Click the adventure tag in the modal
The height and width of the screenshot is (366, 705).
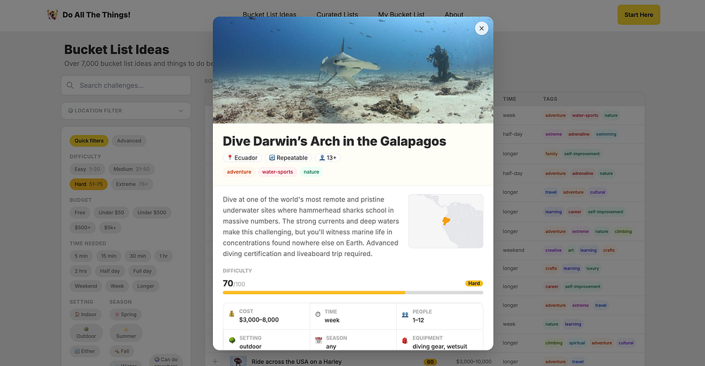coord(239,172)
